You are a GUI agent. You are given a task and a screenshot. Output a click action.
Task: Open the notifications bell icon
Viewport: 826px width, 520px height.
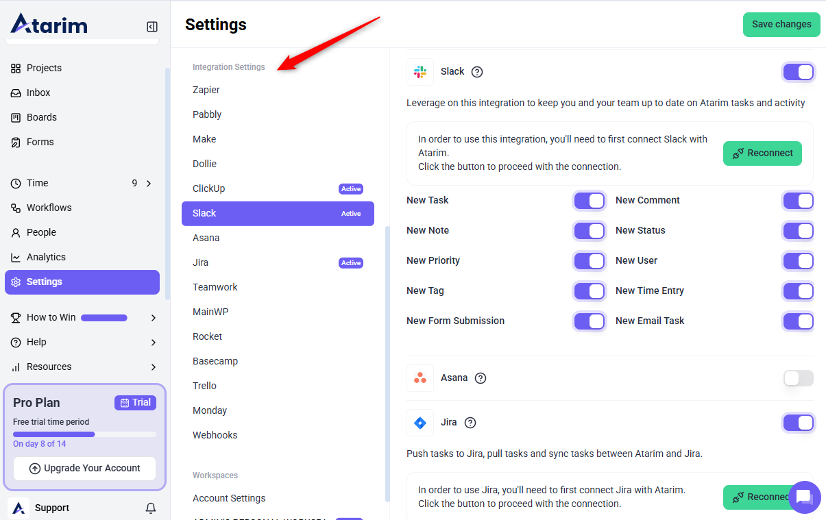pyautogui.click(x=151, y=508)
